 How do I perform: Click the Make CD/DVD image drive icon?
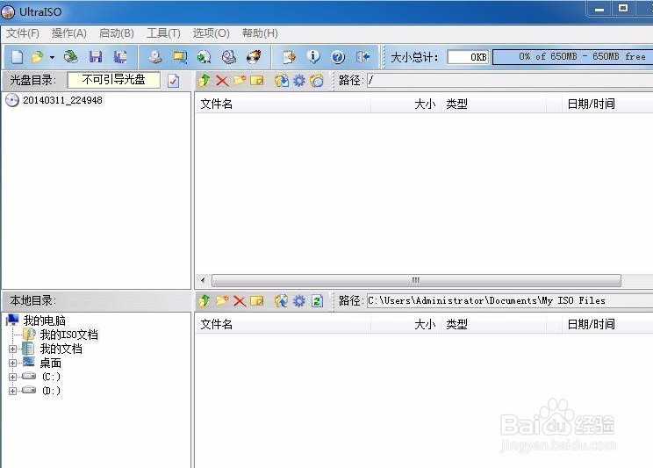pos(155,57)
